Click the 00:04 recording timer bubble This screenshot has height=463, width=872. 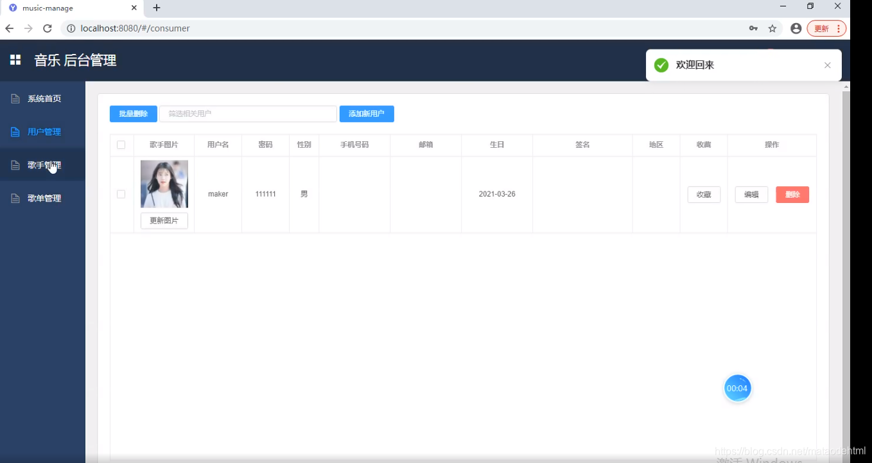[x=737, y=389]
